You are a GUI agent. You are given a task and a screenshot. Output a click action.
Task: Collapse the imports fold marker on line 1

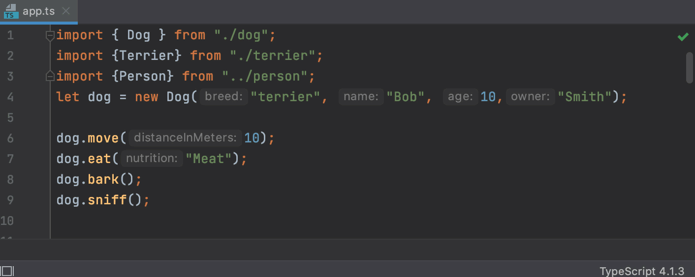(49, 35)
